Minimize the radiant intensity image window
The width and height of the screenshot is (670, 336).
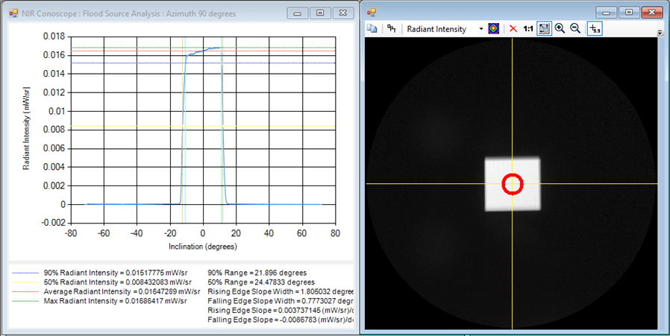tap(607, 13)
